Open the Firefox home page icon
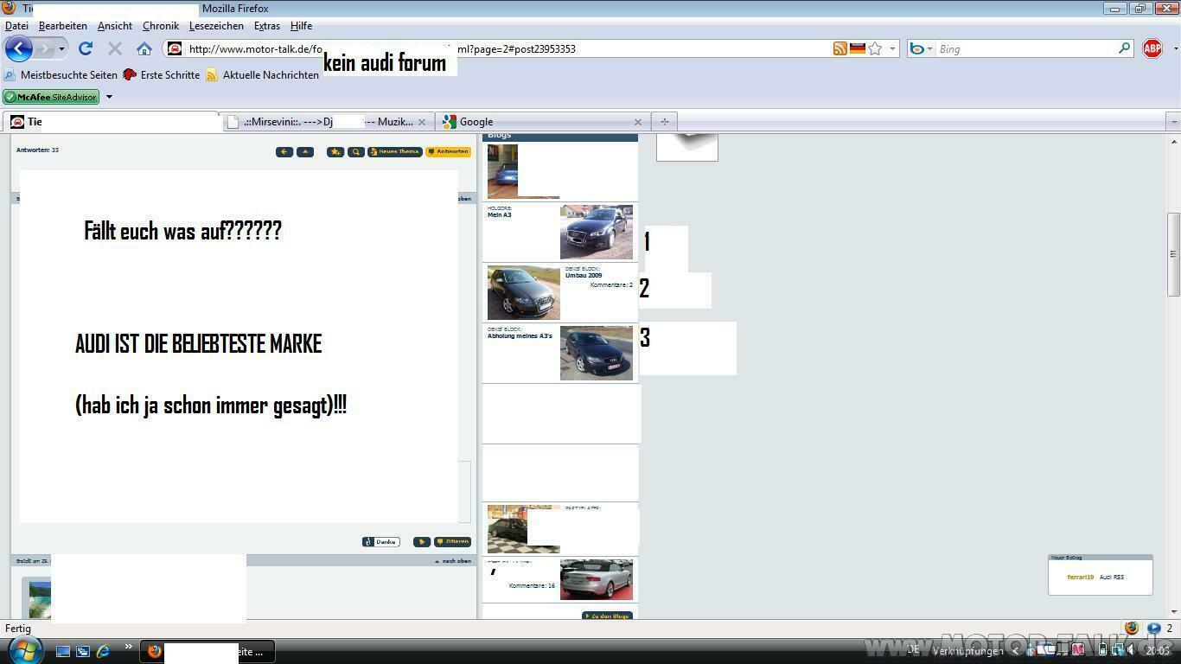This screenshot has width=1181, height=664. (x=144, y=48)
